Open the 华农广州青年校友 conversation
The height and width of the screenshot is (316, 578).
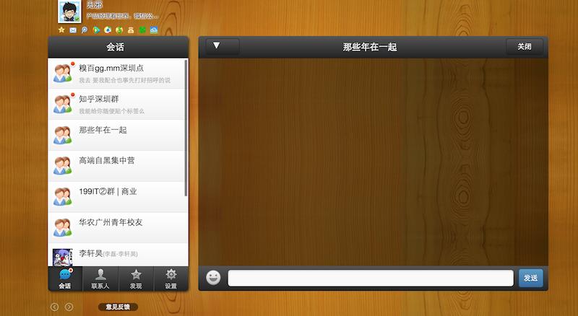pos(116,228)
